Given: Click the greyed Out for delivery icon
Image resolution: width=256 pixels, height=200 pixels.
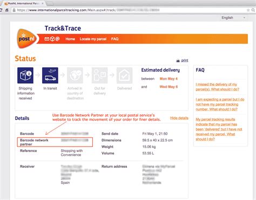Looking at the screenshot, I should click(99, 75).
